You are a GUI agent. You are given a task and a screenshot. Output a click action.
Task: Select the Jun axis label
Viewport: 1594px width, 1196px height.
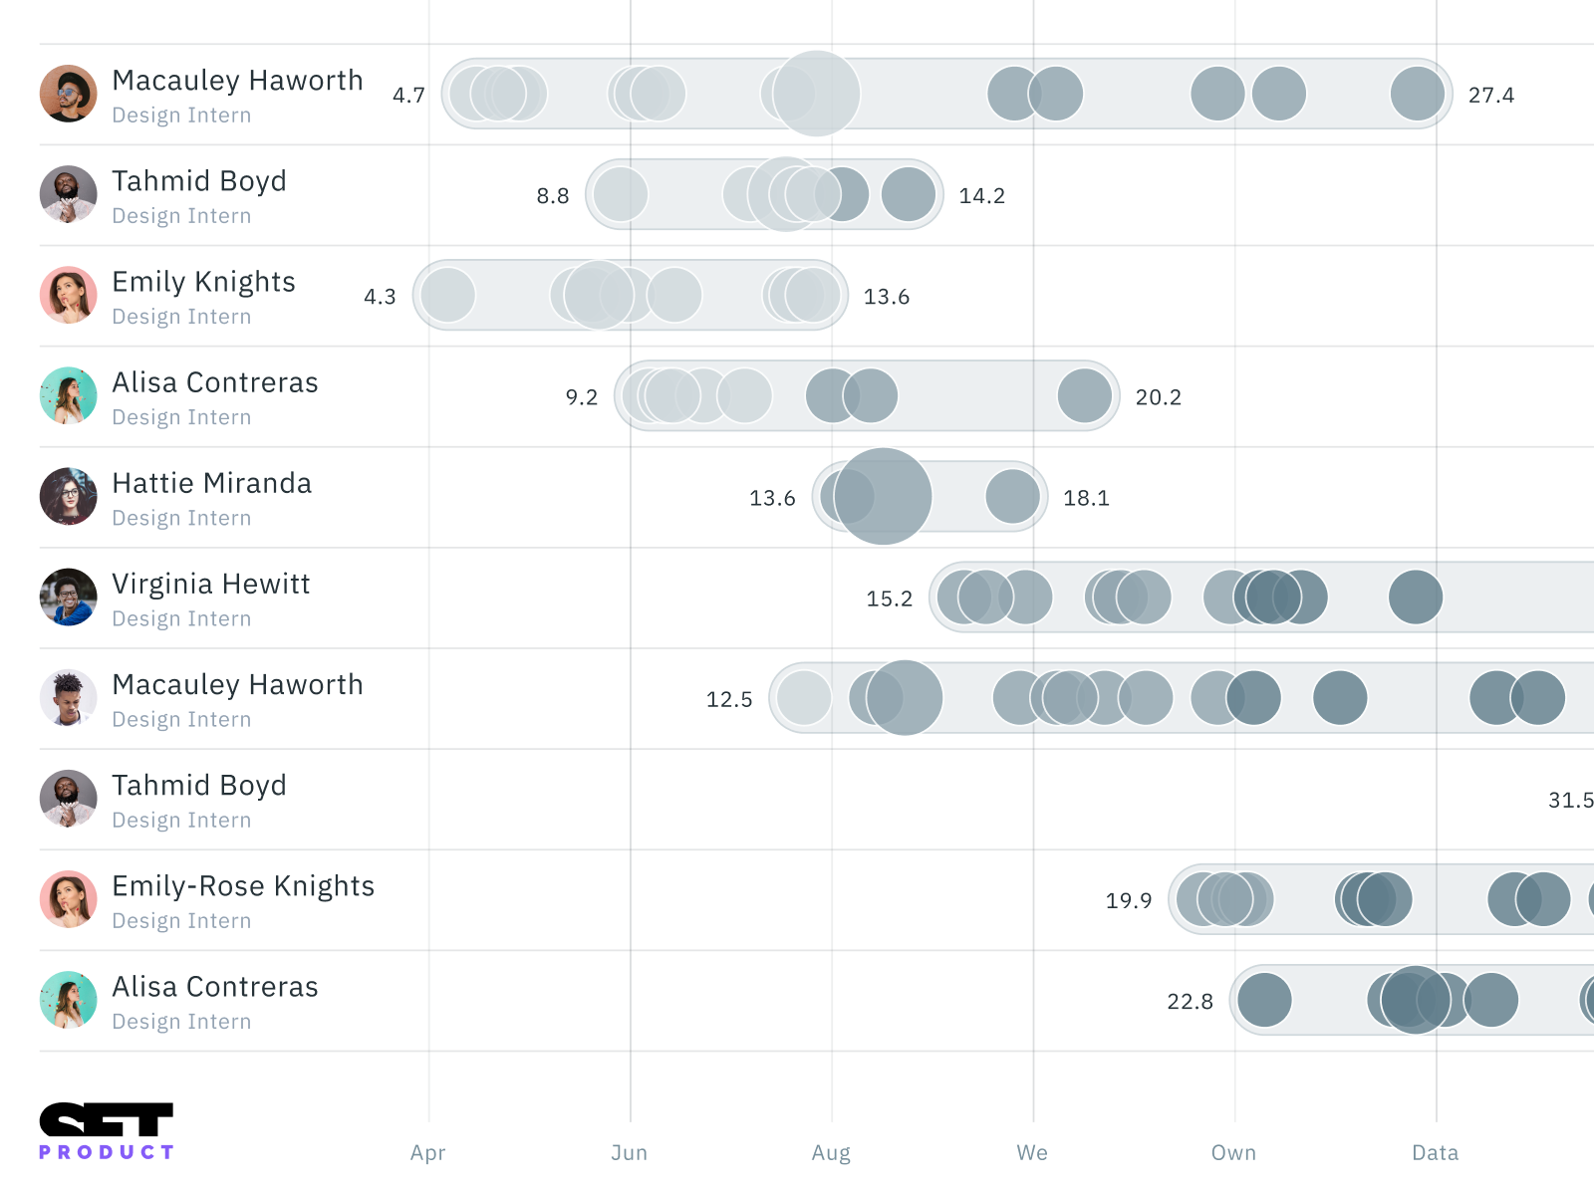(x=630, y=1153)
